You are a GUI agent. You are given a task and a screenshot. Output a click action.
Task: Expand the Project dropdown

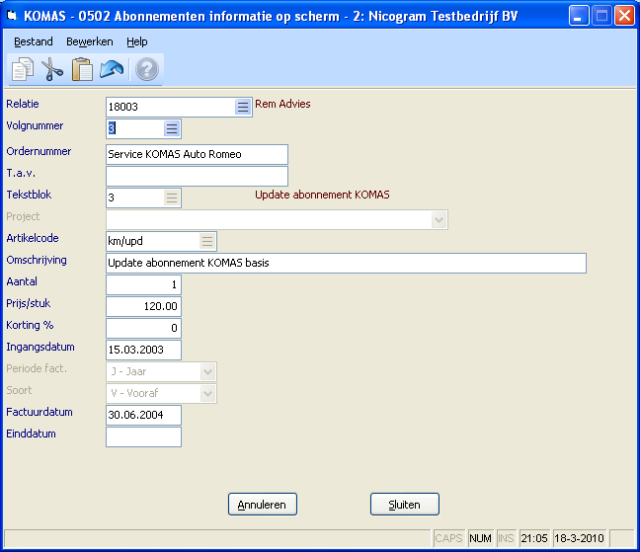[x=440, y=220]
